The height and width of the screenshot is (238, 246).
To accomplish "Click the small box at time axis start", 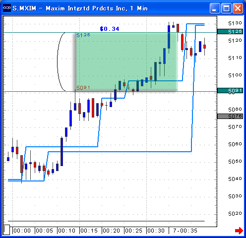I will pyautogui.click(x=6, y=230).
